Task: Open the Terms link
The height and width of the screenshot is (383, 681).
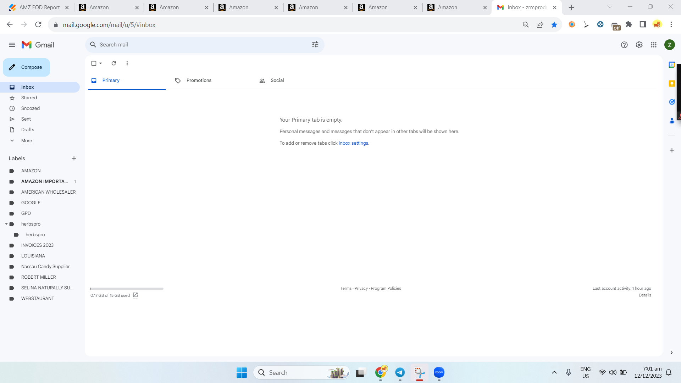Action: pos(346,288)
